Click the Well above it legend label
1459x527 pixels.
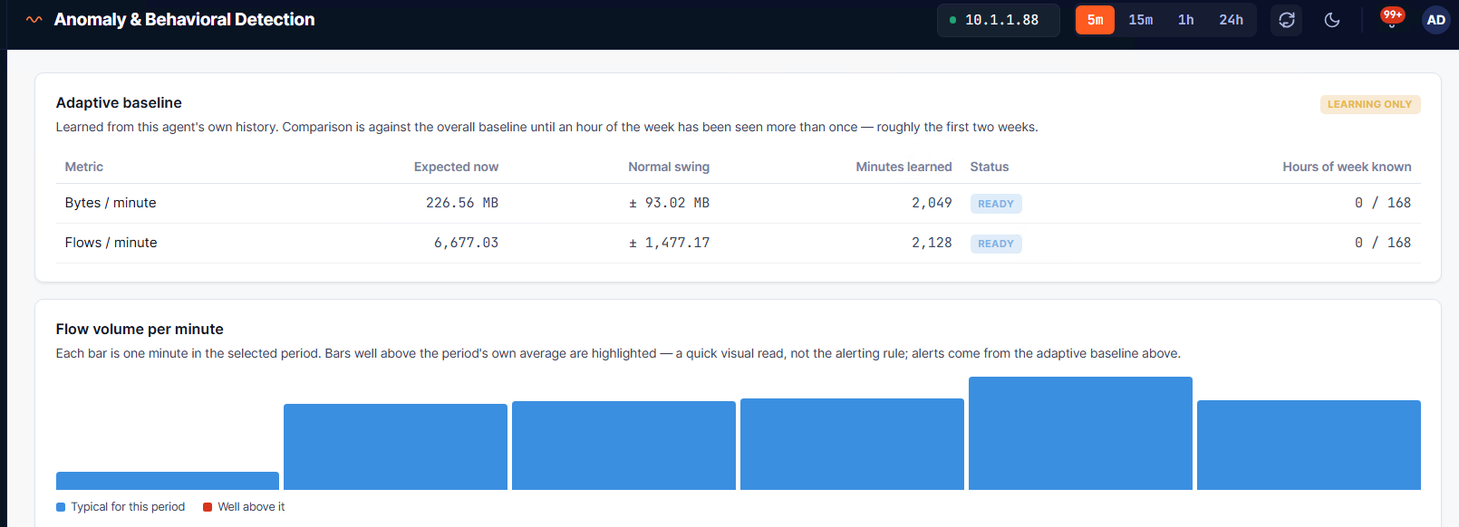pyautogui.click(x=251, y=507)
